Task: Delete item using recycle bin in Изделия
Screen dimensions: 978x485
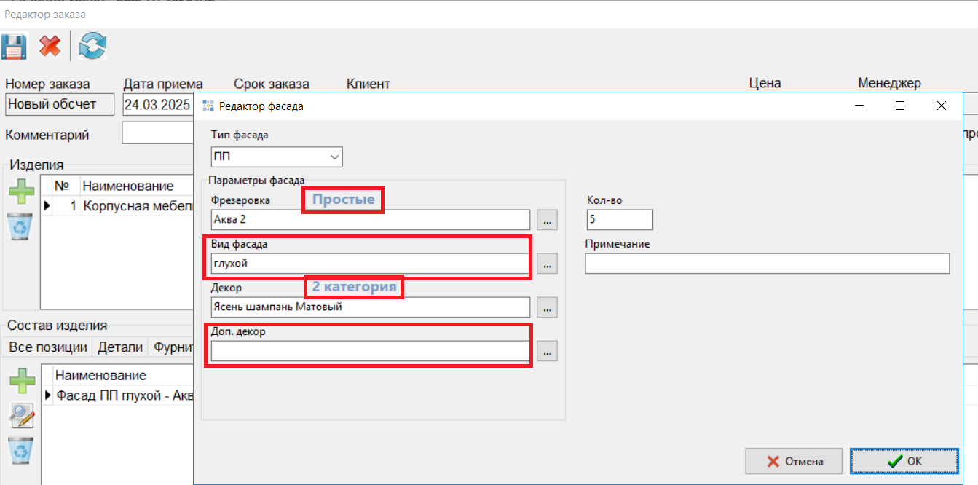Action: [21, 226]
